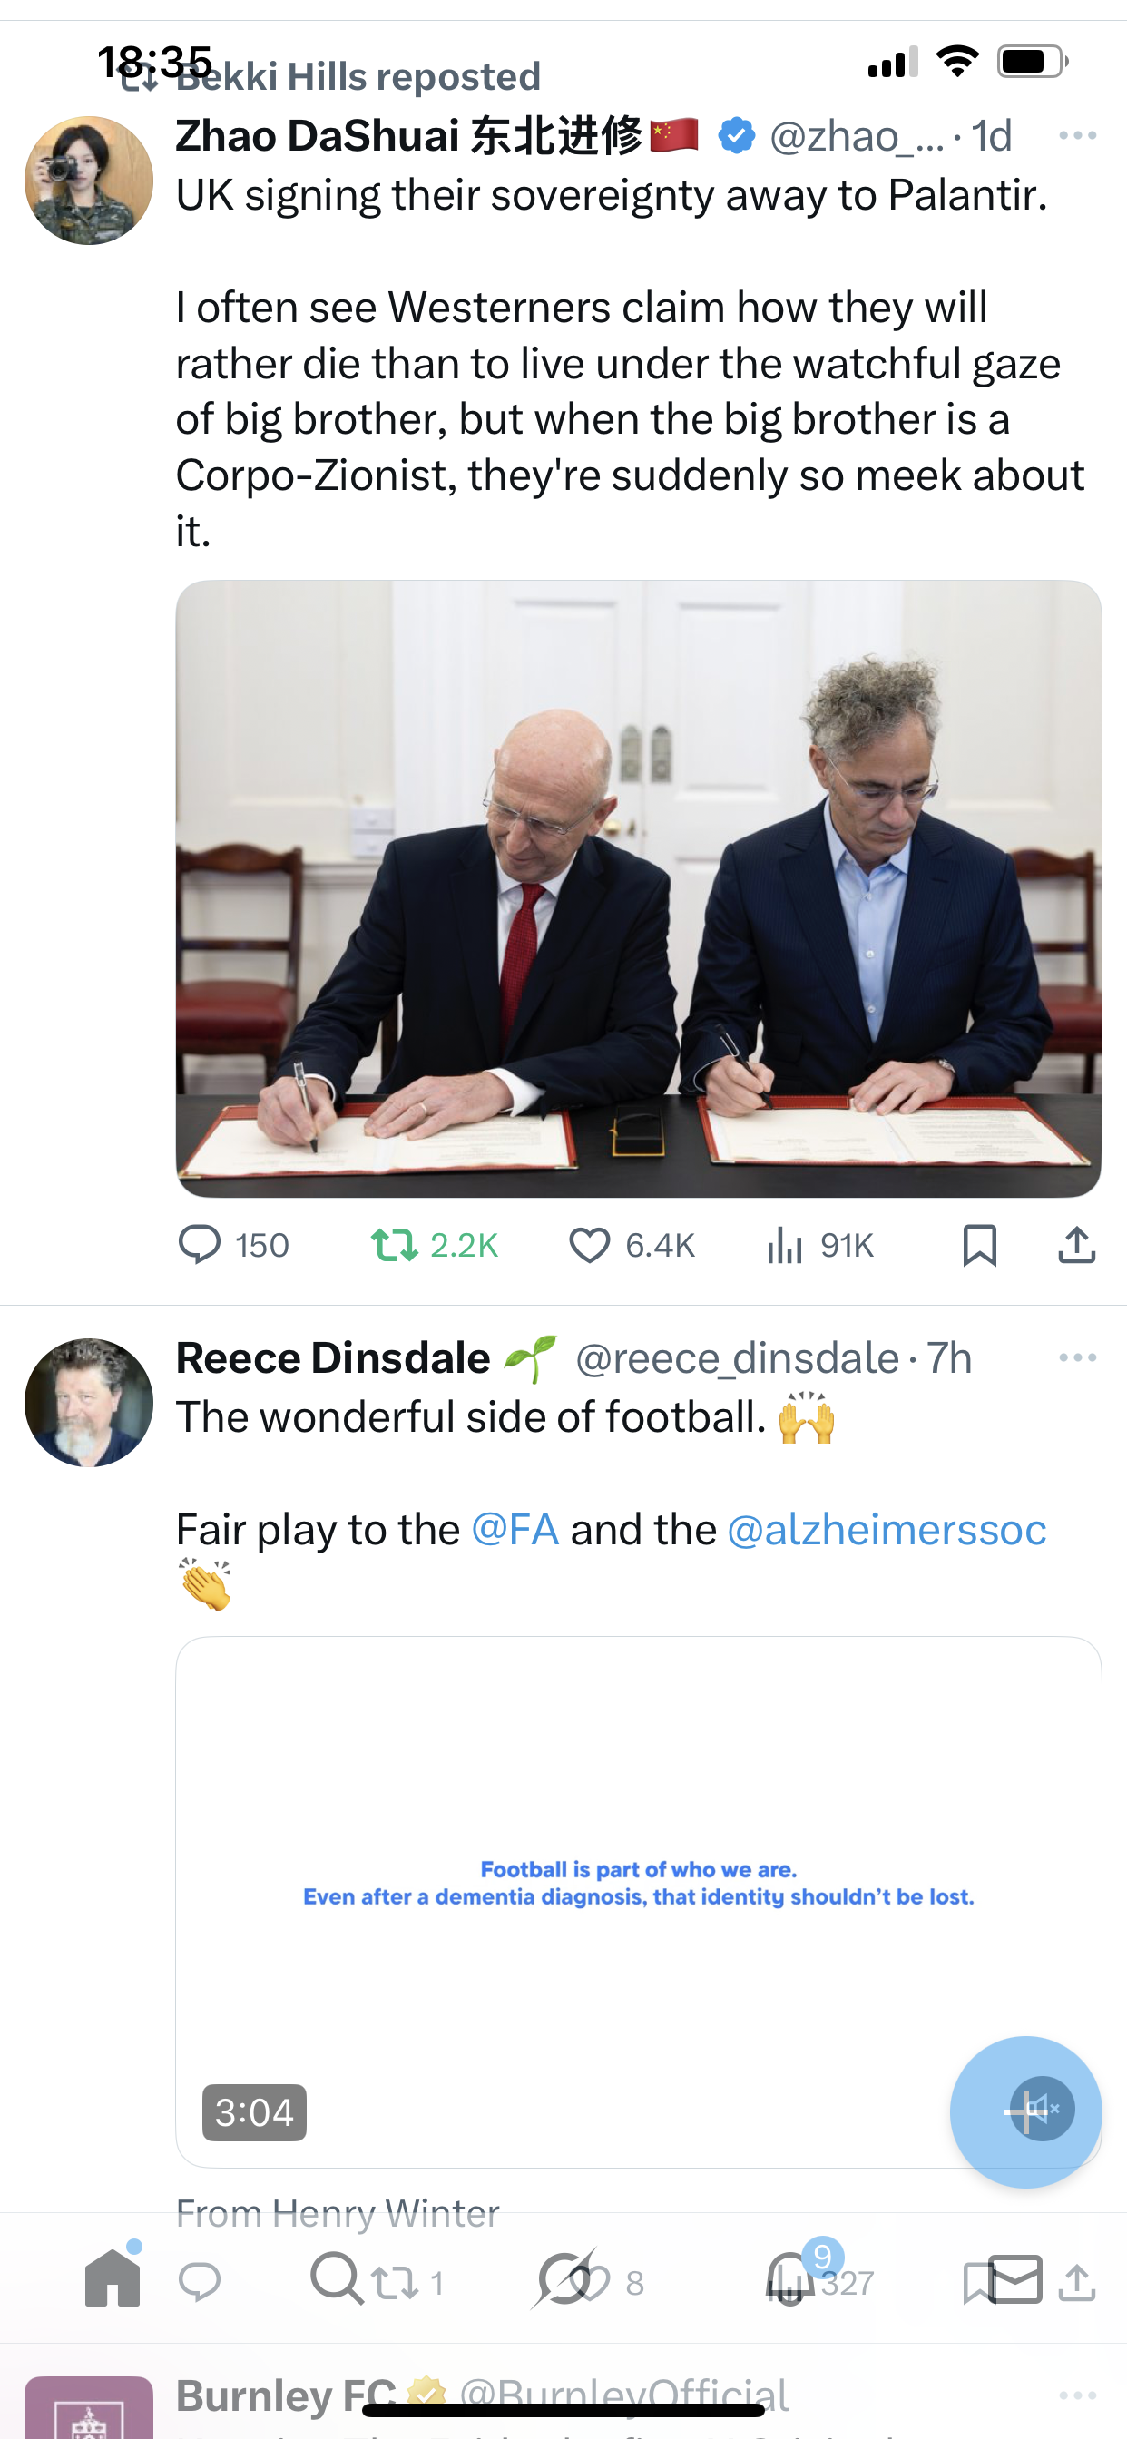Image resolution: width=1127 pixels, height=2439 pixels.
Task: Bookmark Zhao DaShuai's Palantir post
Action: tap(979, 1245)
